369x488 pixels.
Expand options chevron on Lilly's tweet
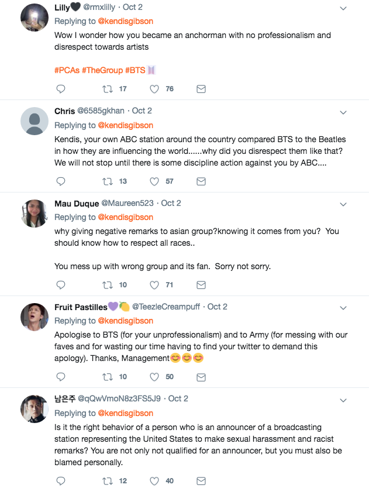[344, 8]
